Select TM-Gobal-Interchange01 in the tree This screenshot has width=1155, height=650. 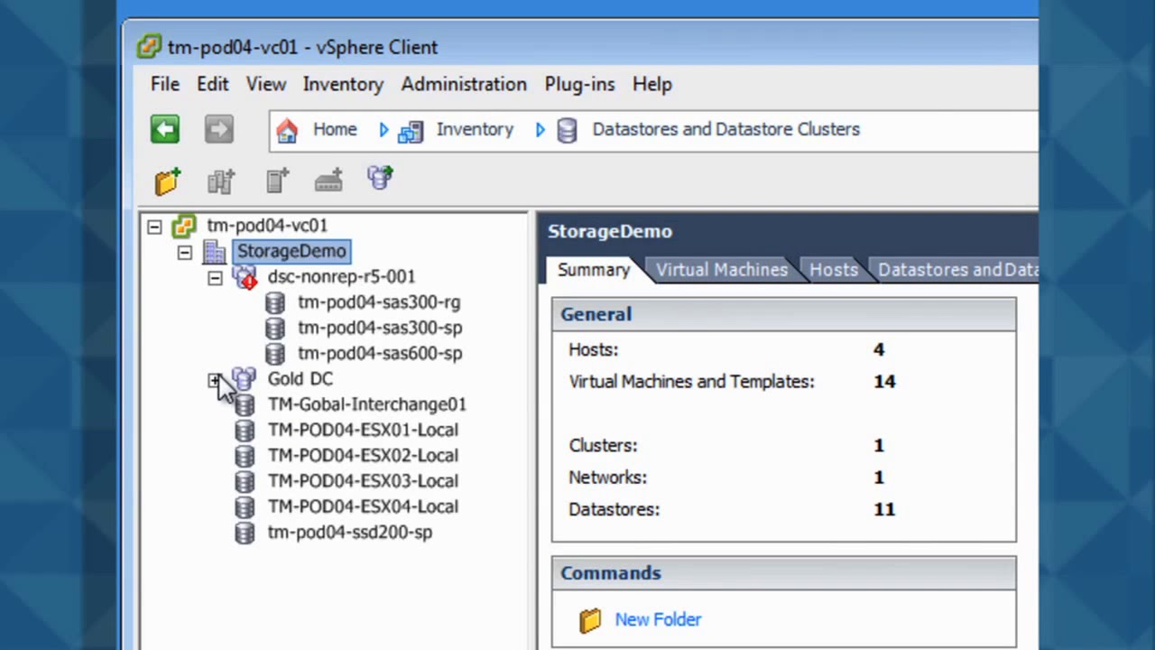367,404
